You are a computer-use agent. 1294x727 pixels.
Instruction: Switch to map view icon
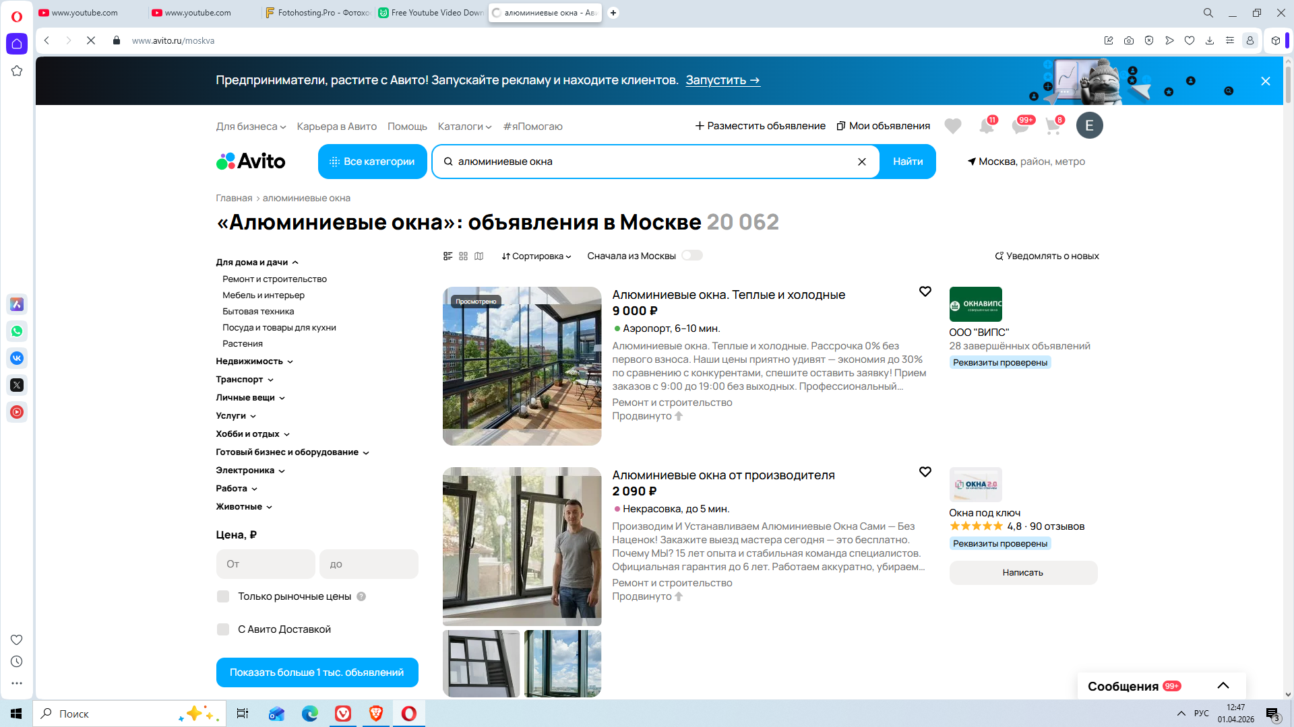click(x=479, y=256)
